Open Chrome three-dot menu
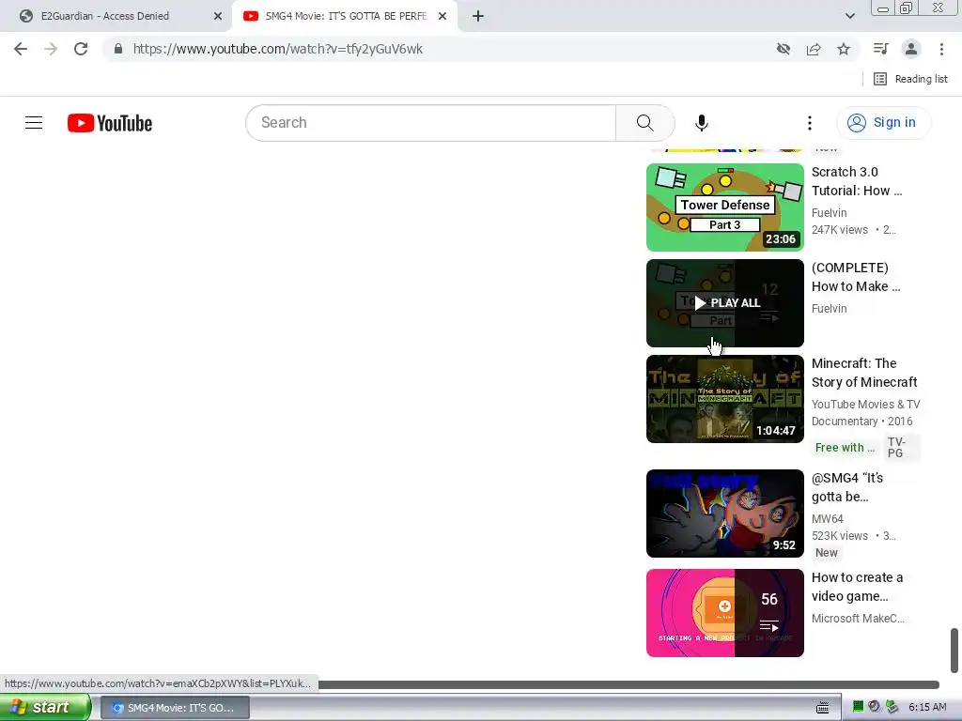962x721 pixels. point(941,49)
